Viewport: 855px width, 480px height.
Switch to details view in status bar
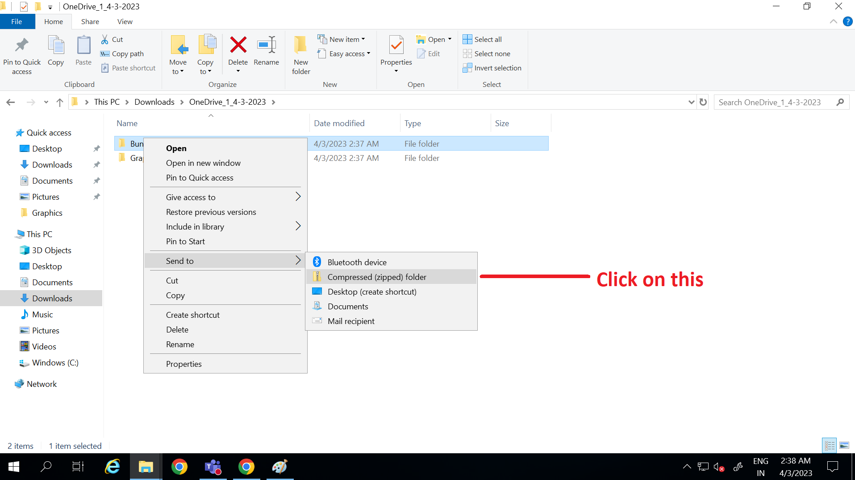830,445
